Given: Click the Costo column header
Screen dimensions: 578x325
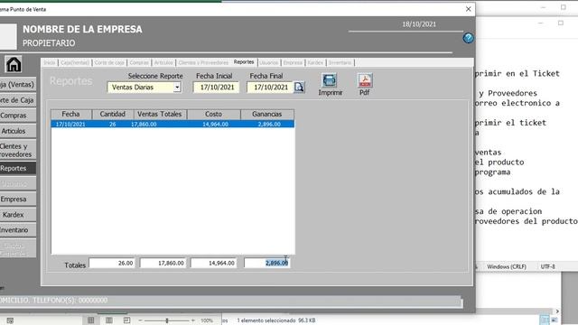Looking at the screenshot, I should point(213,115).
